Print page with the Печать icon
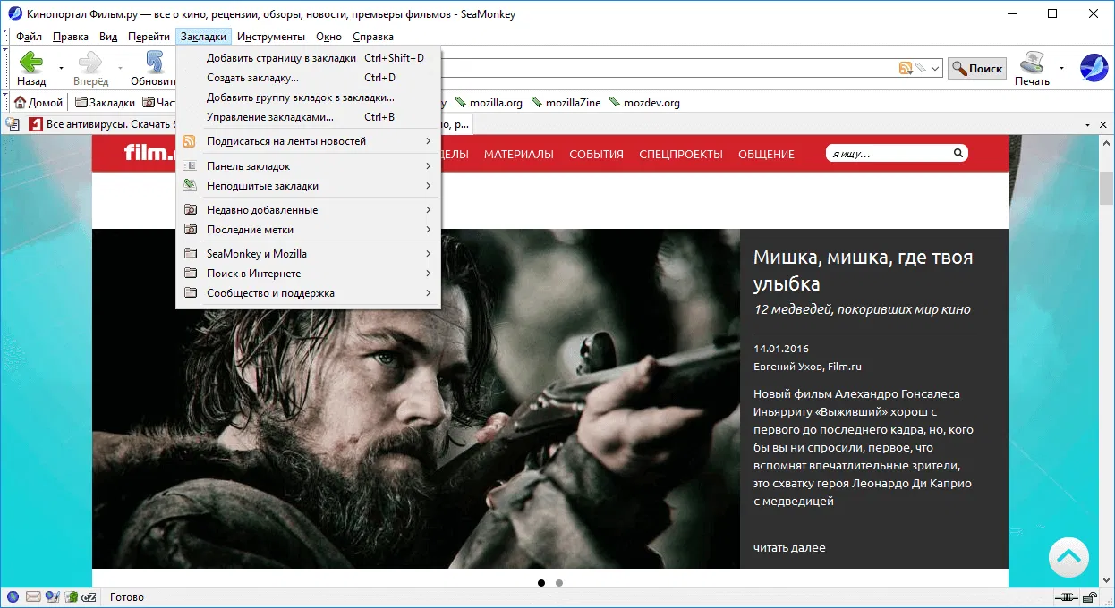 pos(1032,68)
